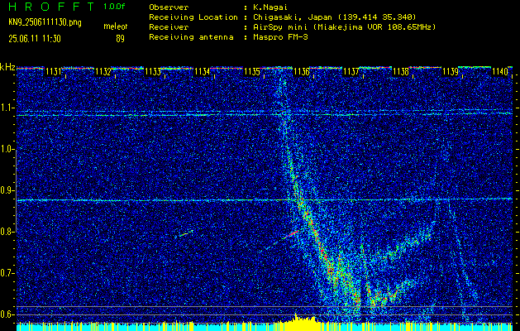Click the 1134 time marker
This screenshot has width=520, height=331.
(202, 72)
